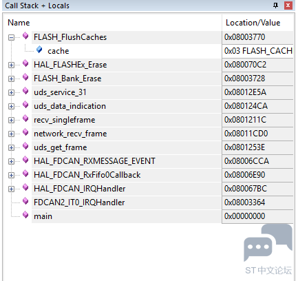The width and height of the screenshot is (298, 281).
Task: Click the HAL_FDCAN_RXMESSAGE_EVENT function icon
Action: pos(25,160)
